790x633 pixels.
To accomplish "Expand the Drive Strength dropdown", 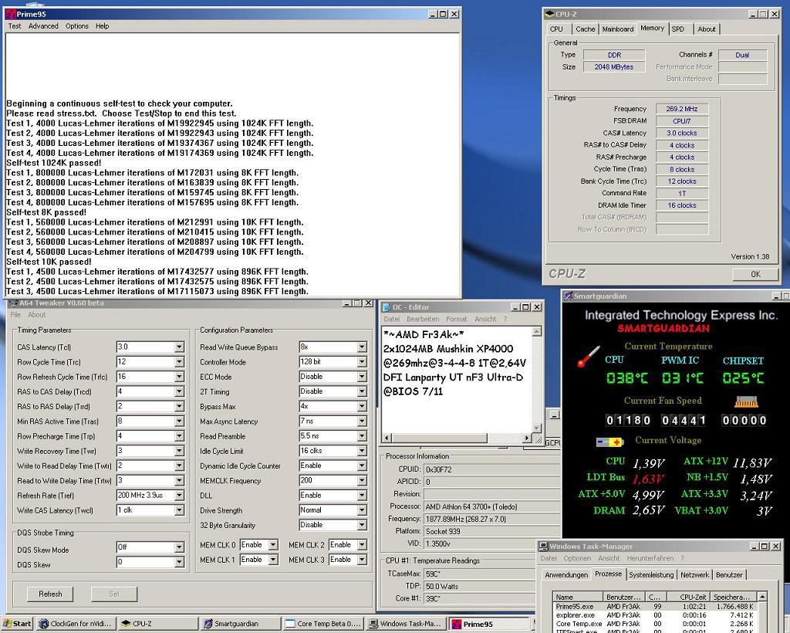I will tap(362, 510).
